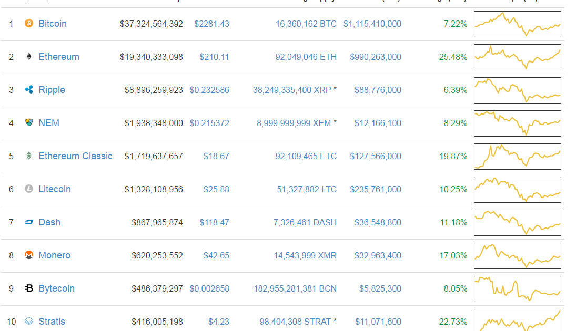View Monero 7-day price graph
Screen dimensions: 586x331
518,256
